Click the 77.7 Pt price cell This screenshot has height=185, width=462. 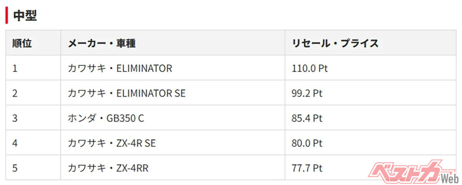pyautogui.click(x=307, y=168)
